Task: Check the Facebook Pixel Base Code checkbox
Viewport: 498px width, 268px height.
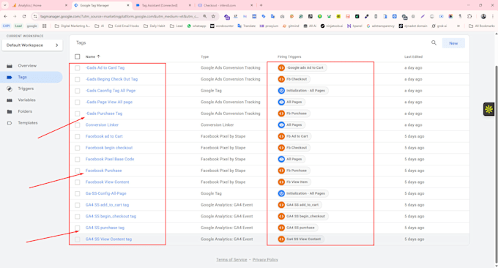Action: point(78,159)
